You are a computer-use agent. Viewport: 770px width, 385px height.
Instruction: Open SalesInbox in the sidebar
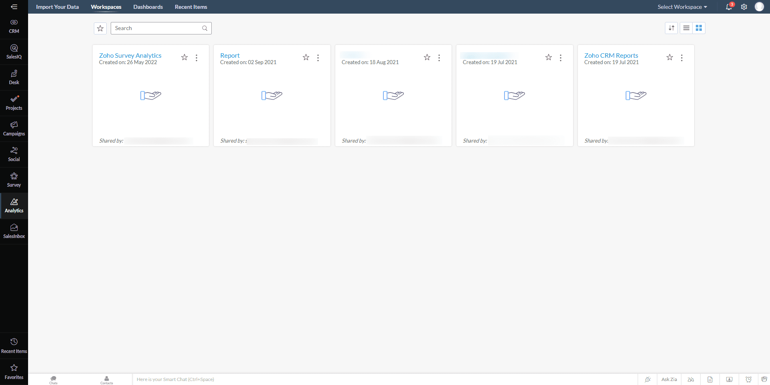14,231
